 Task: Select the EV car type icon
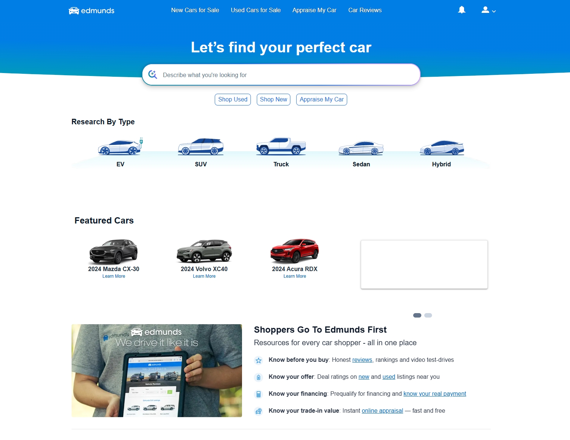(120, 146)
